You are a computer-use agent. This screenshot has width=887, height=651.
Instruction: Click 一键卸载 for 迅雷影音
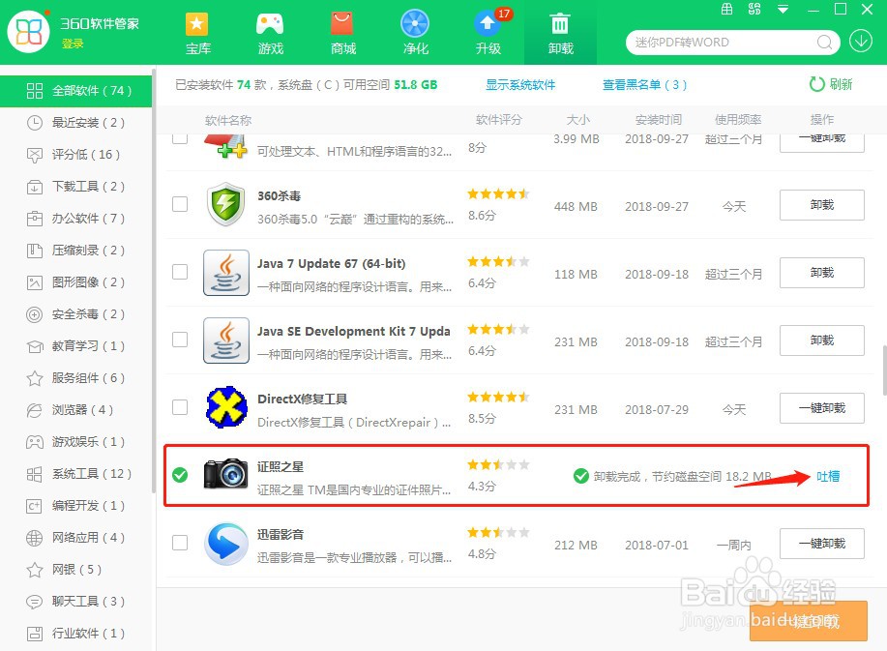pos(822,544)
